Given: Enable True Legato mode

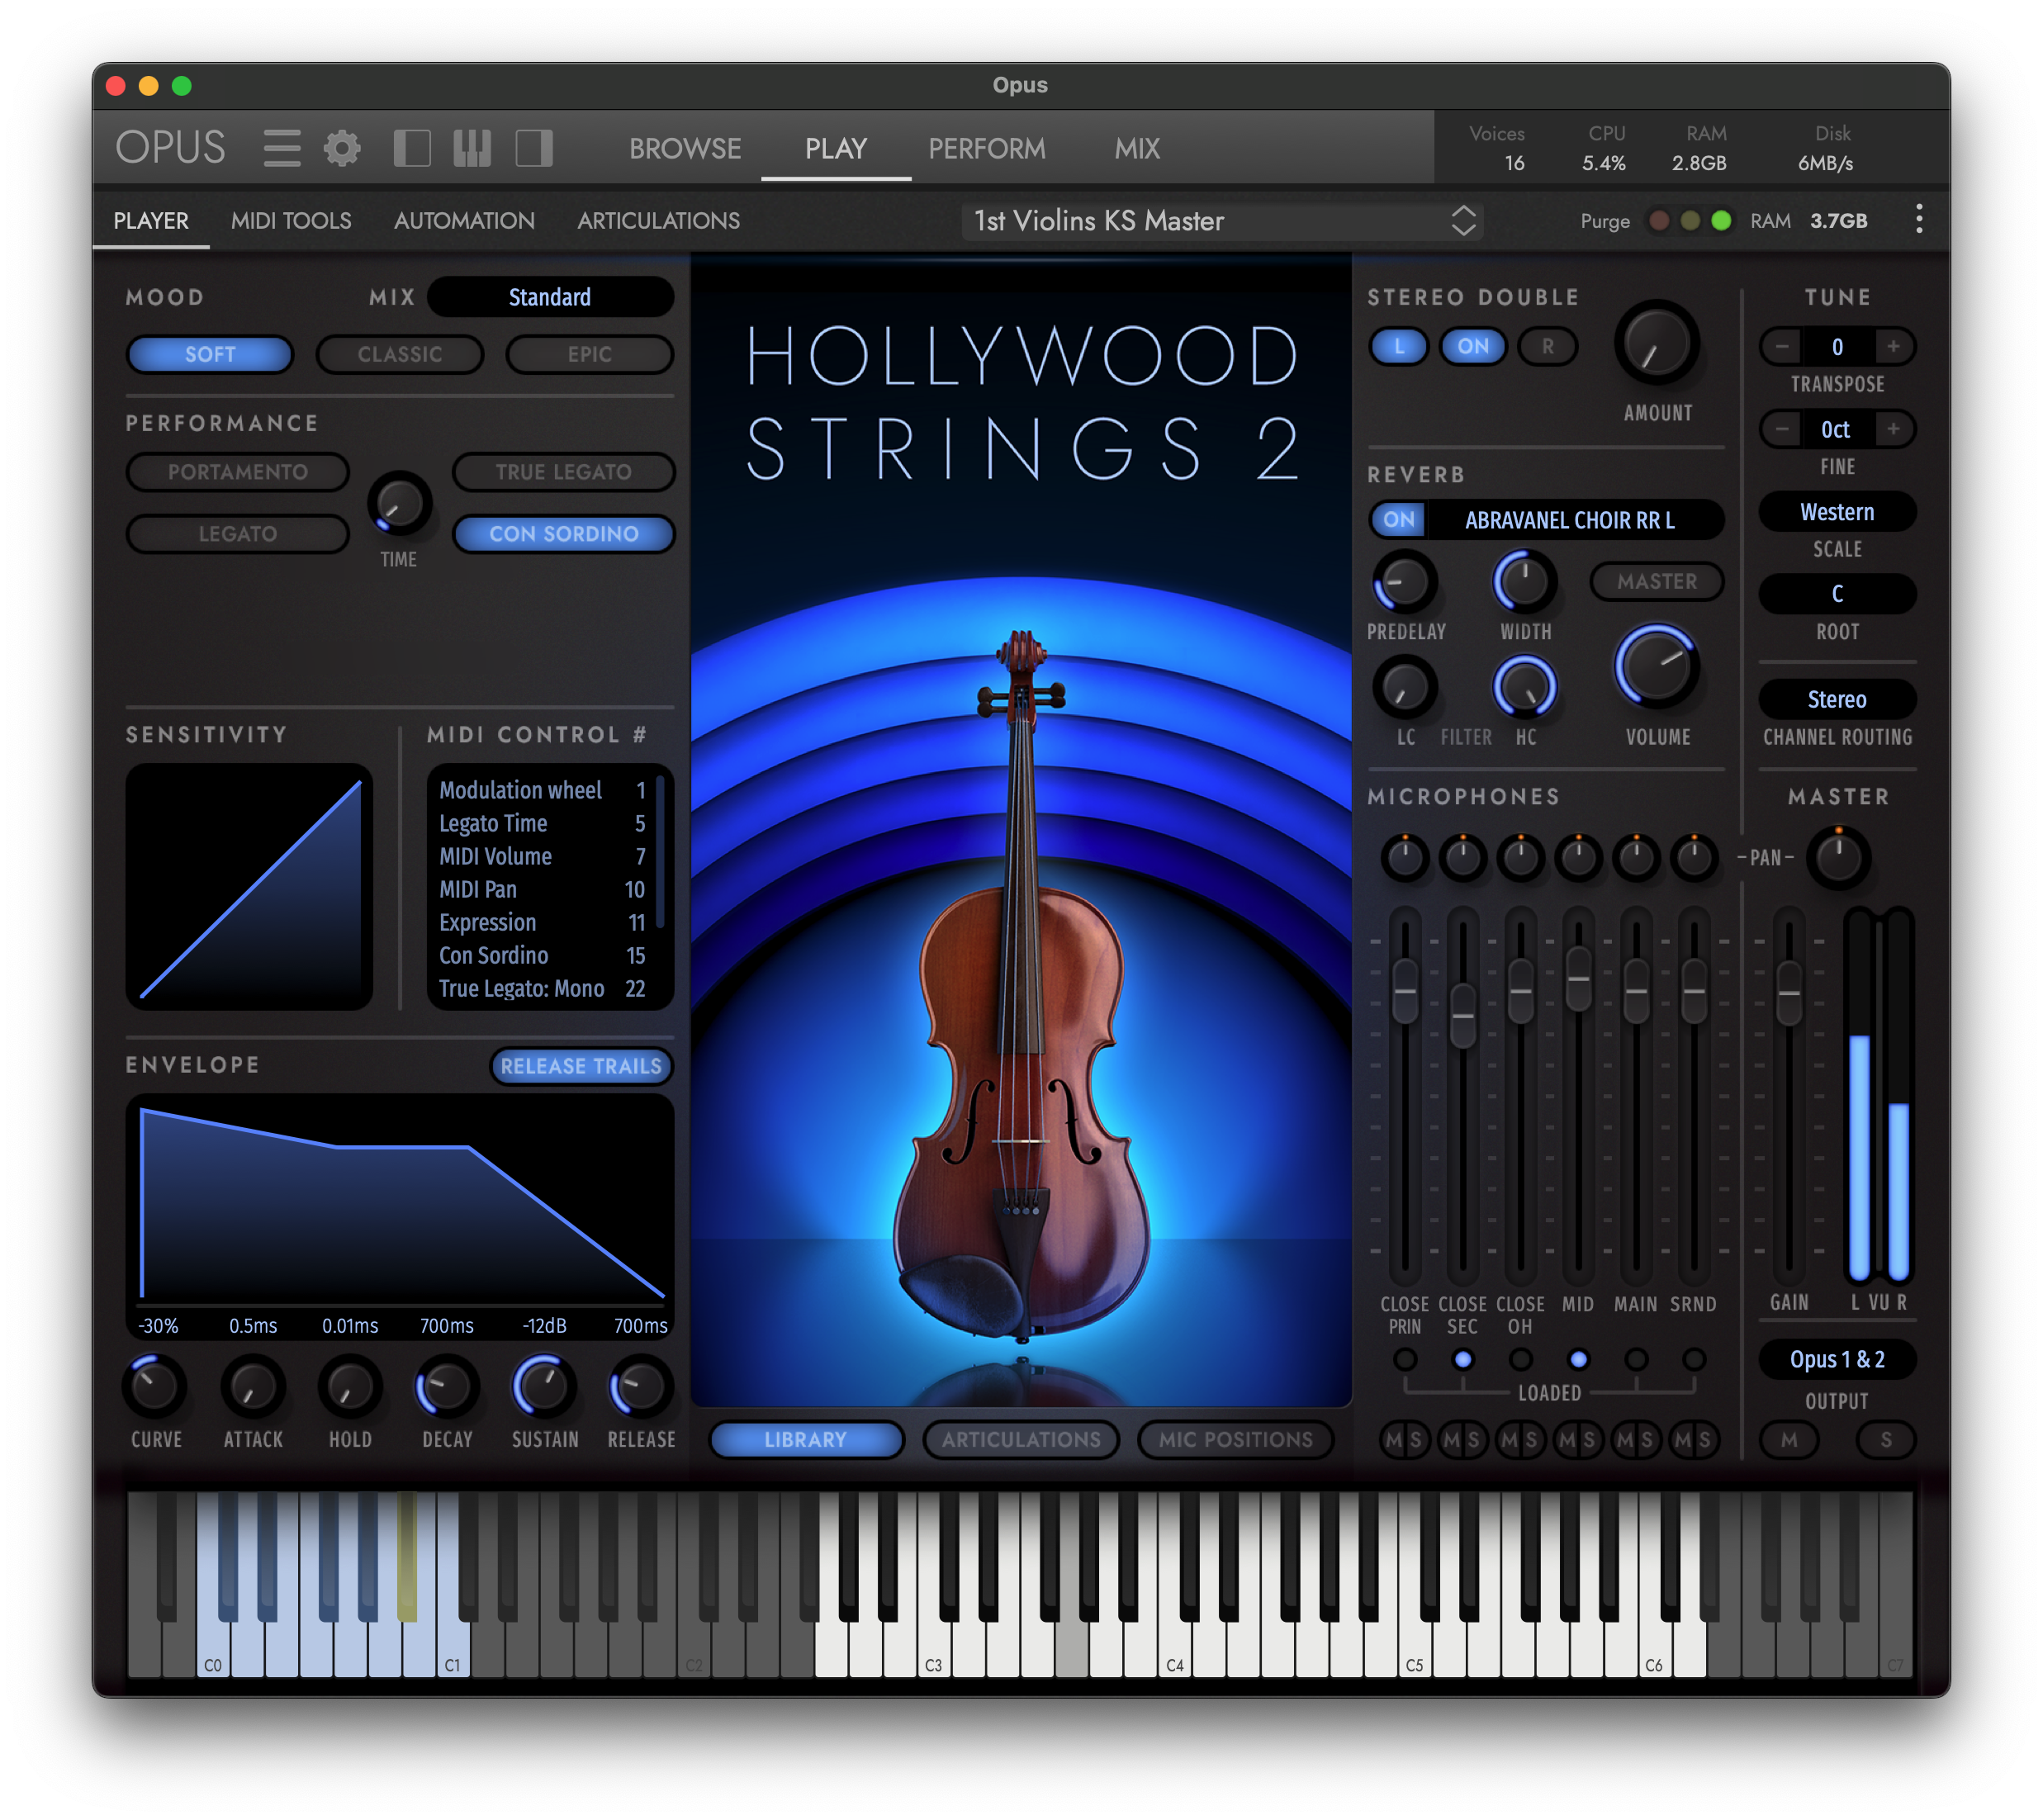Looking at the screenshot, I should point(564,472).
